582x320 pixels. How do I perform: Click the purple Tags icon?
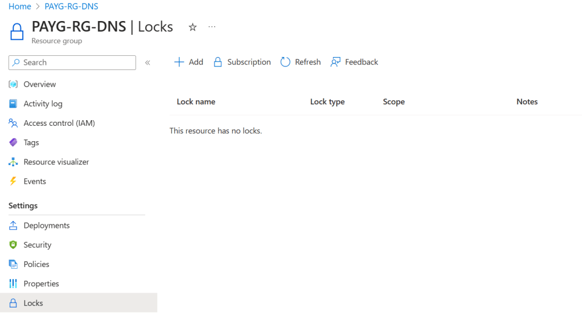13,142
